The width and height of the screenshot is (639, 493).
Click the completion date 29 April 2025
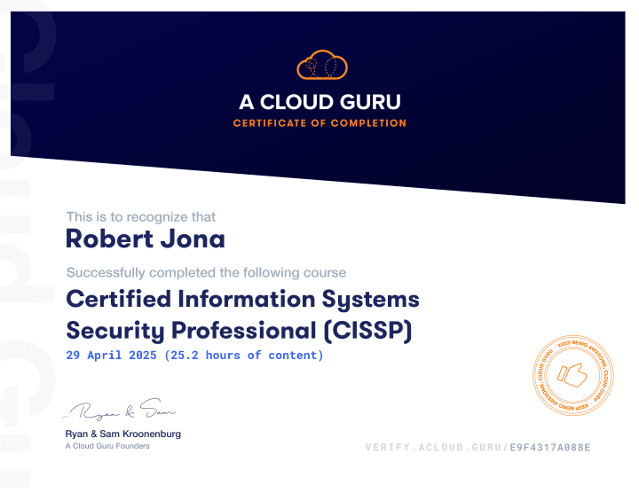(112, 356)
